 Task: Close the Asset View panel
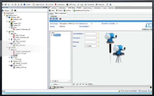46,7
